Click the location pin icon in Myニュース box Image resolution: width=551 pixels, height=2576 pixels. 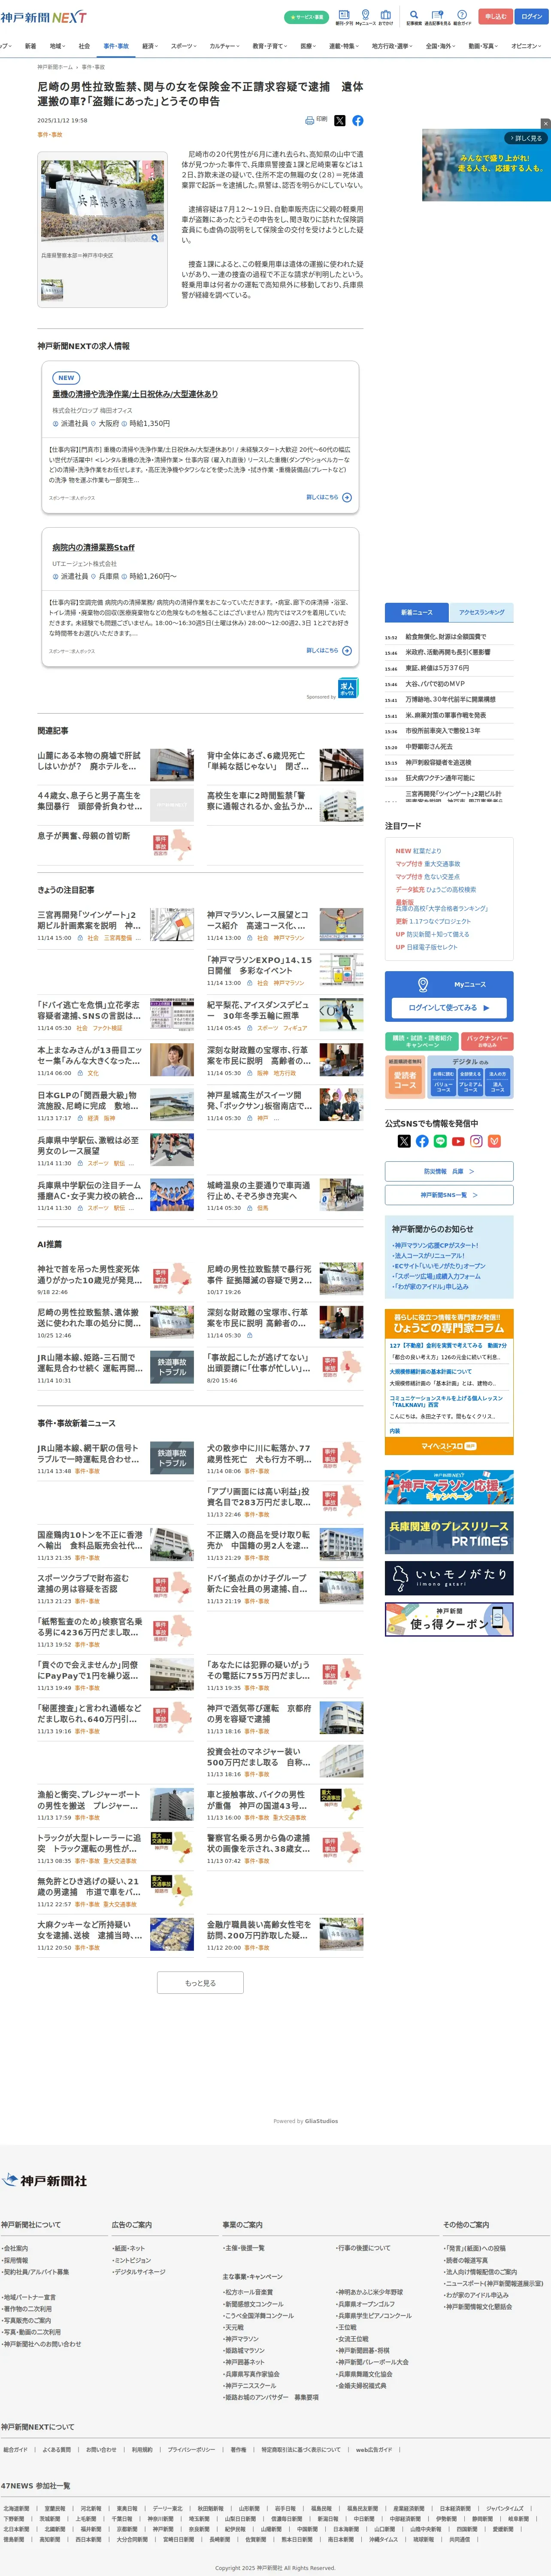[x=423, y=984]
